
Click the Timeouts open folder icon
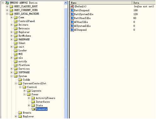click(x=33, y=109)
